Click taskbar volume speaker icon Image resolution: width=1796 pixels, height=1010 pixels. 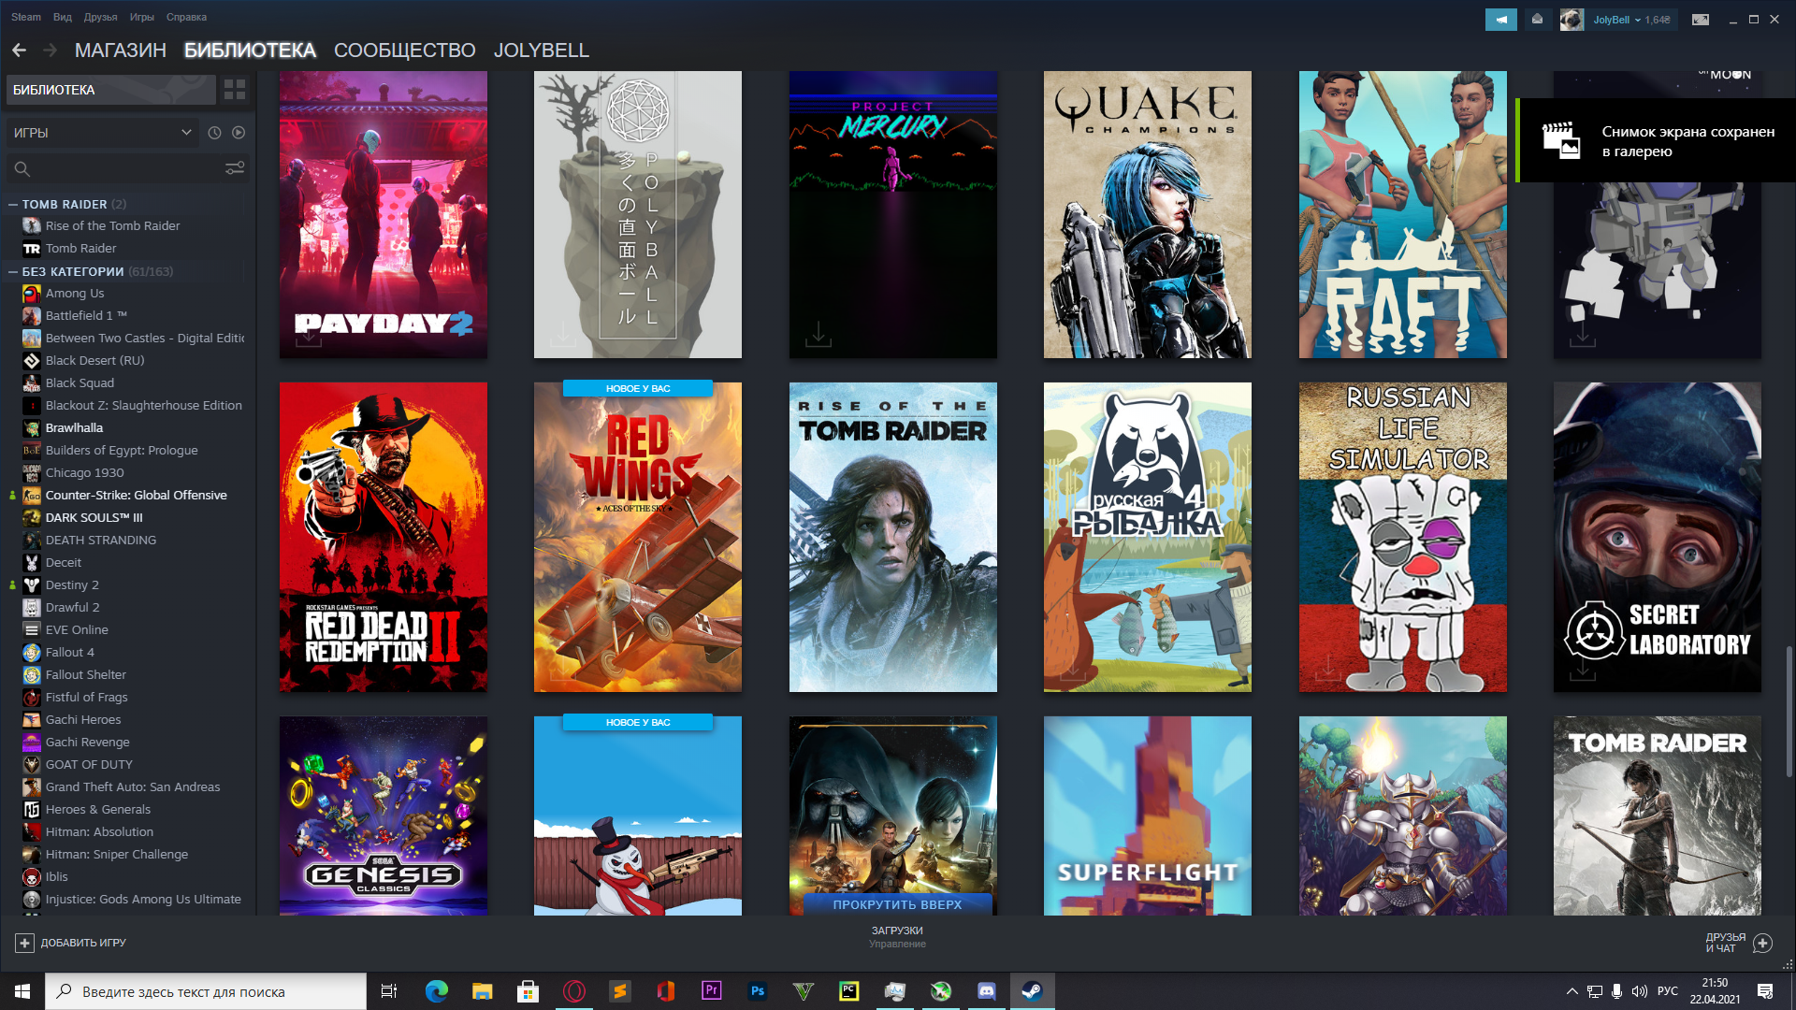pyautogui.click(x=1640, y=991)
